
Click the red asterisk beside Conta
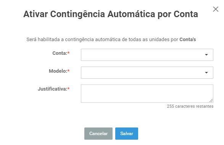point(68,53)
